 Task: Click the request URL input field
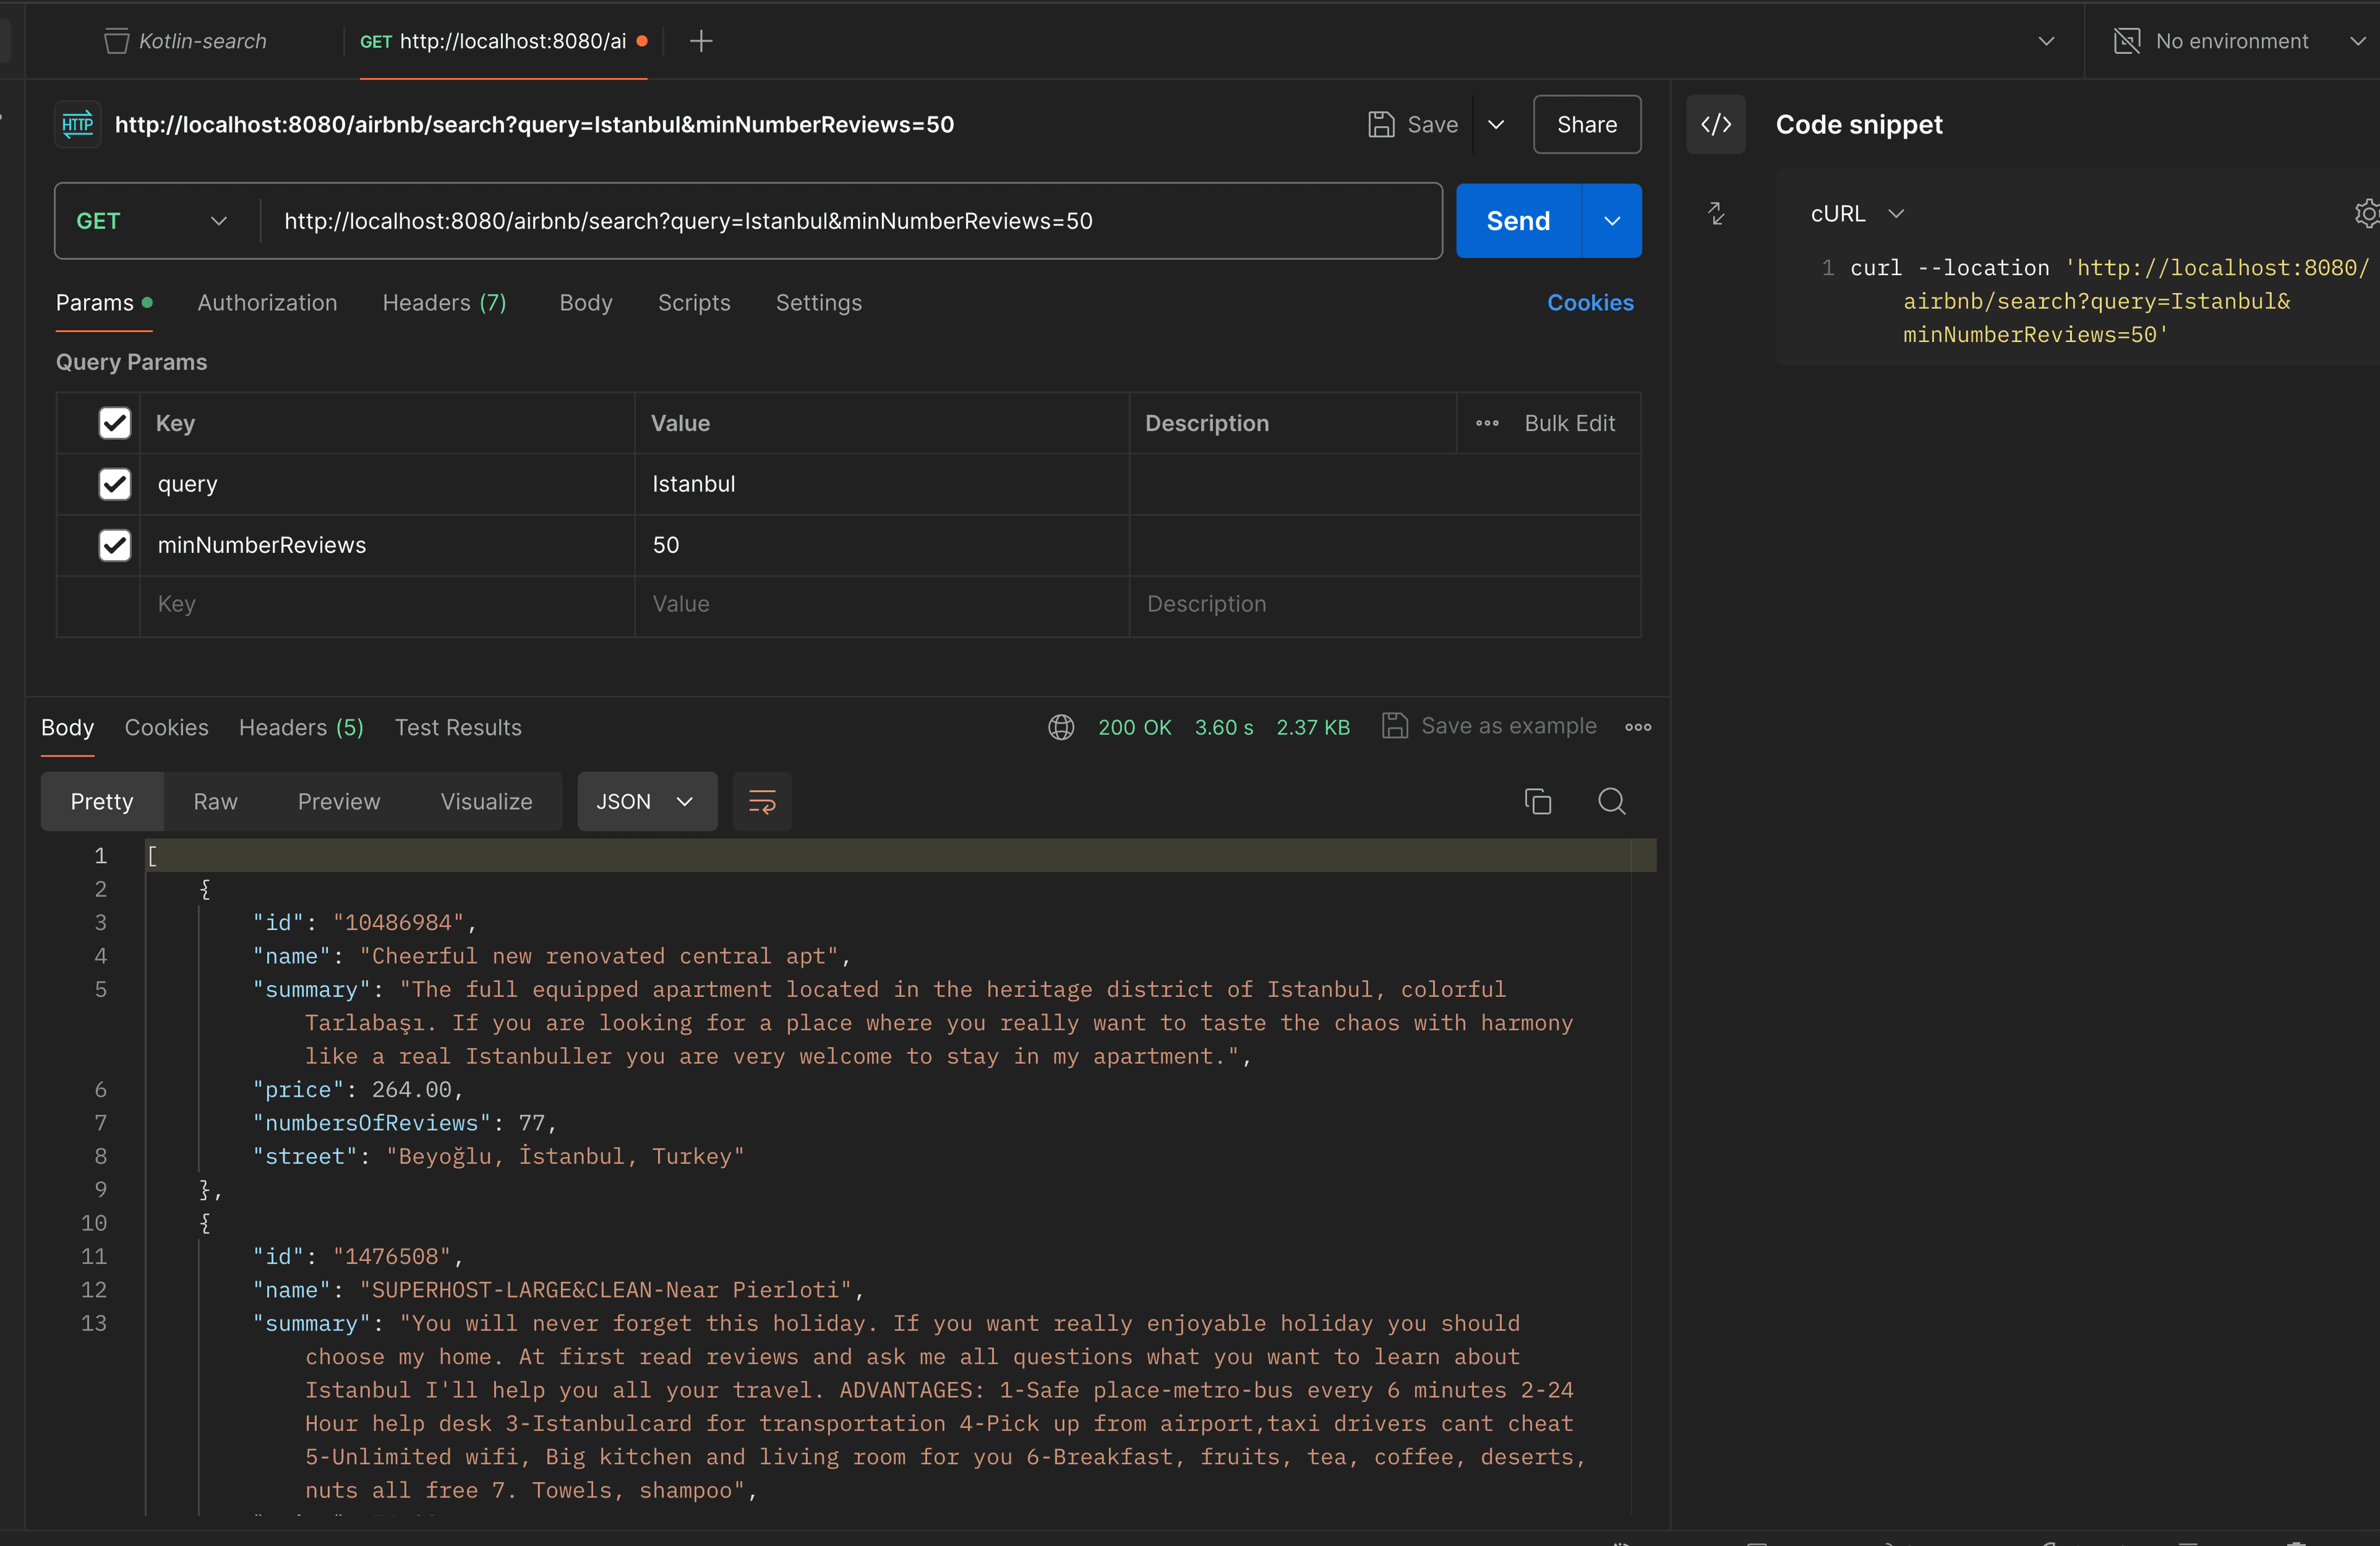[851, 221]
